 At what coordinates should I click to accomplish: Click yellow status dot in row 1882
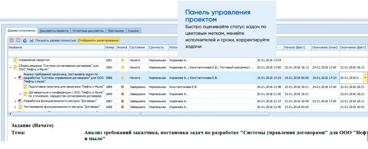[x=122, y=68]
